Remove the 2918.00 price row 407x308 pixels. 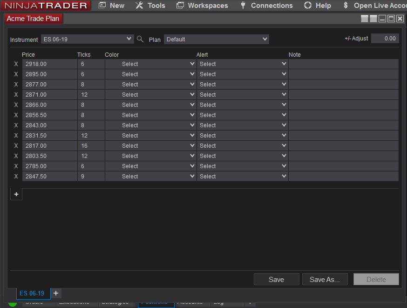click(x=16, y=64)
